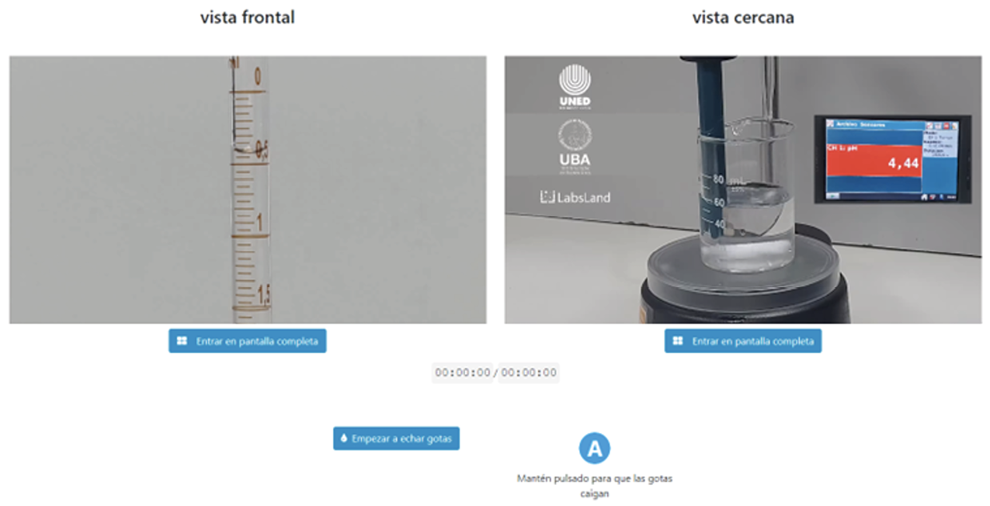Image resolution: width=990 pixels, height=506 pixels.
Task: Click the droplet icon on Empezar button
Action: point(343,438)
